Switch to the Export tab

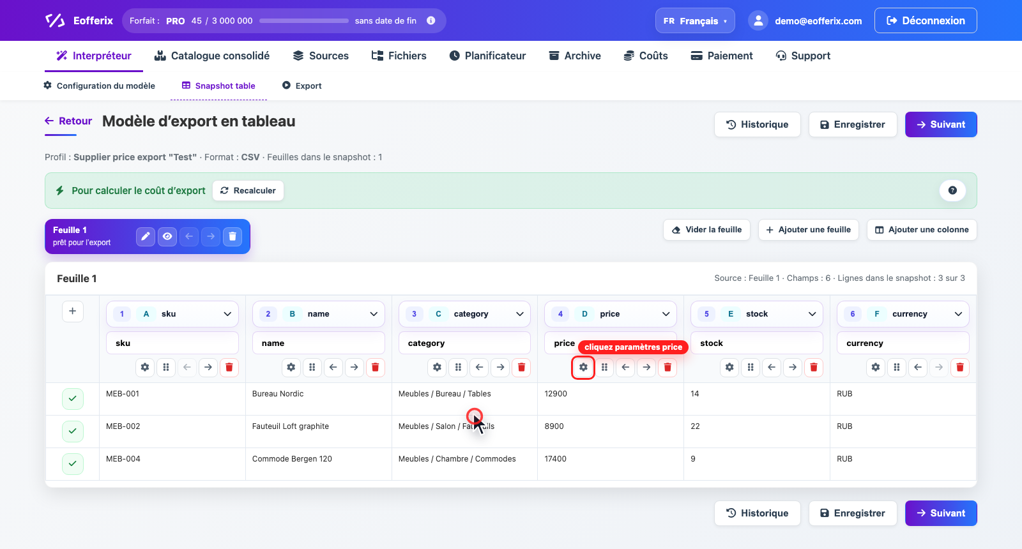click(302, 86)
